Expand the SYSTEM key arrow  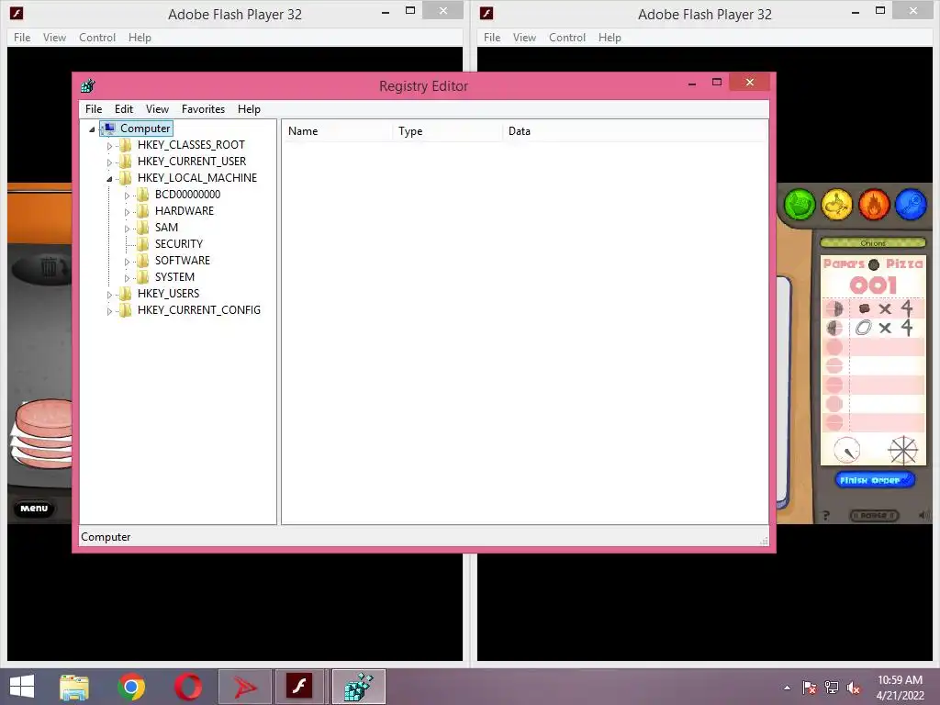point(127,278)
